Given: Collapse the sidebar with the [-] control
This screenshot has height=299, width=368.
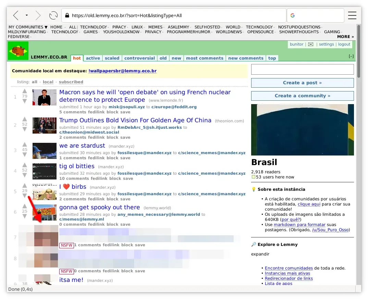Looking at the screenshot, I should (351, 56).
